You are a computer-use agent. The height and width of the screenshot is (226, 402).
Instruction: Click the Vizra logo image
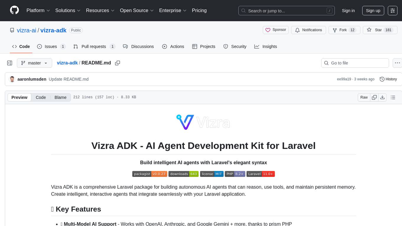203,122
